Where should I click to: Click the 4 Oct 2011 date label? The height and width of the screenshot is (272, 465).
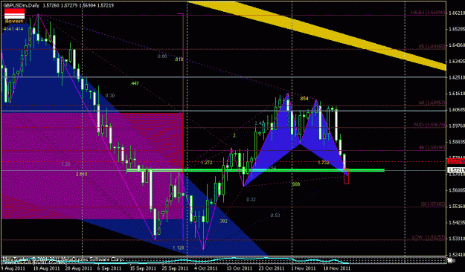tap(206, 268)
